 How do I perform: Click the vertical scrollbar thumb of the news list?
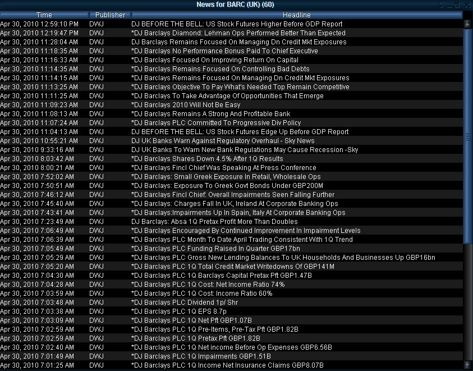click(467, 136)
